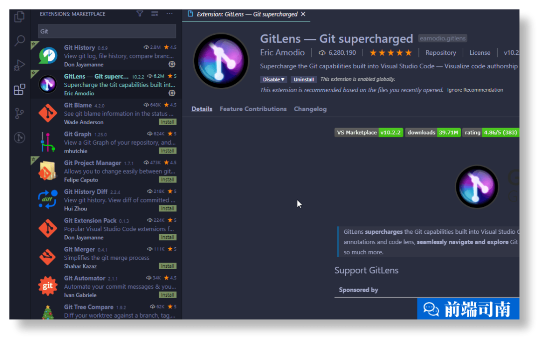Open the Repository link
This screenshot has width=538, height=338.
tap(440, 53)
